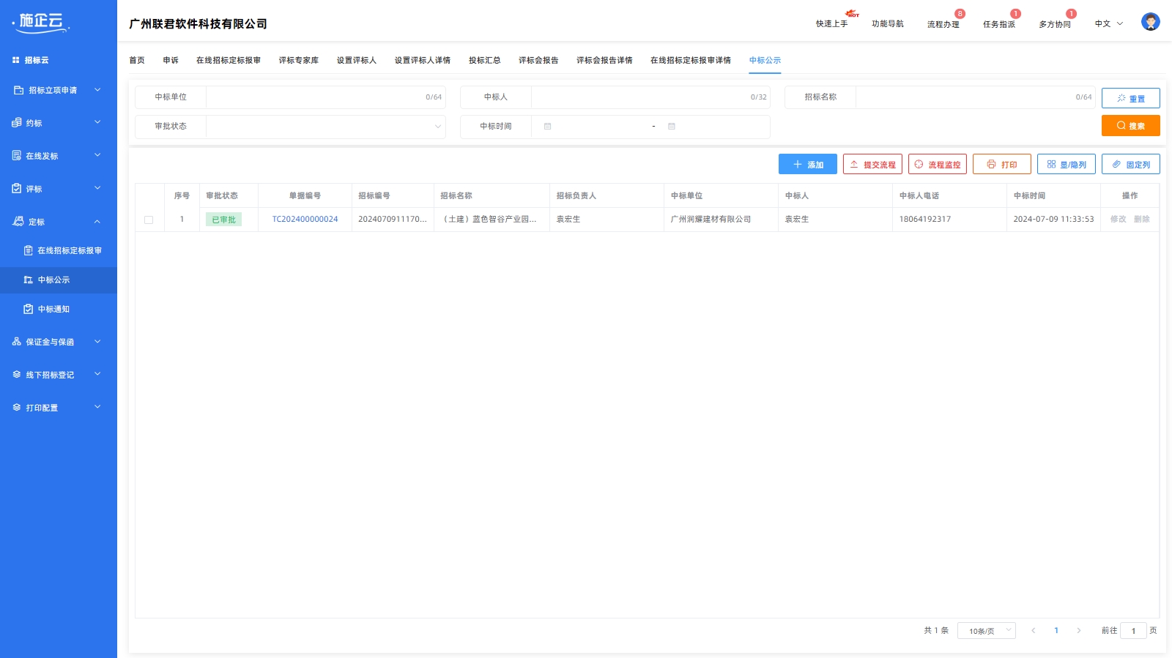Go to next page arrow
This screenshot has width=1172, height=658.
click(1078, 630)
